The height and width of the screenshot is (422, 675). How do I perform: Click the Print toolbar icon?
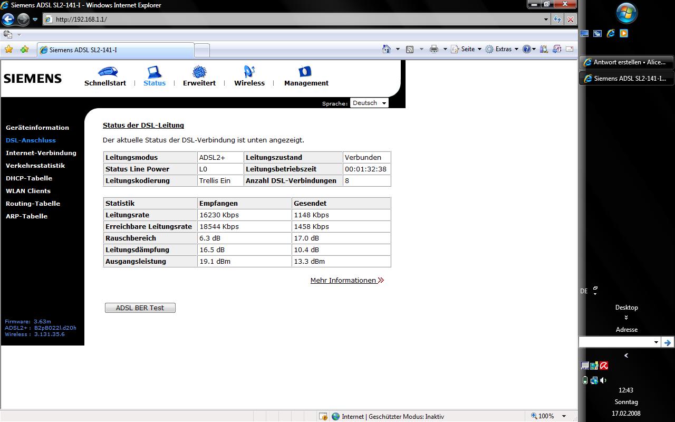[x=433, y=49]
